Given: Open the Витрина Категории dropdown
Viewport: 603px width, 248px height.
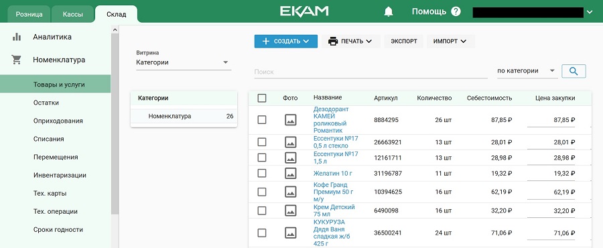Looking at the screenshot, I should (x=184, y=62).
